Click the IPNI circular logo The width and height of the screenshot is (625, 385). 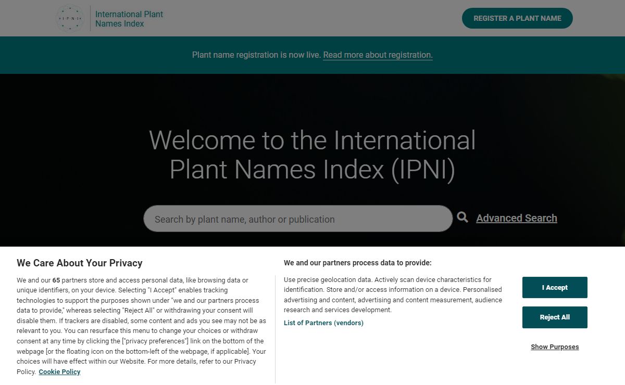[70, 18]
